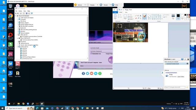Open the Recycle Bin desktop icon
This screenshot has width=196, height=110.
tap(10, 7)
